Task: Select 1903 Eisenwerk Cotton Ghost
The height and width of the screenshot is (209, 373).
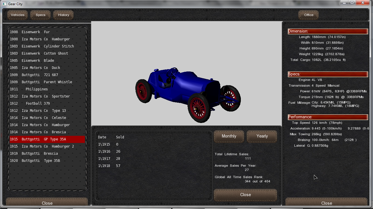Action: click(39, 53)
